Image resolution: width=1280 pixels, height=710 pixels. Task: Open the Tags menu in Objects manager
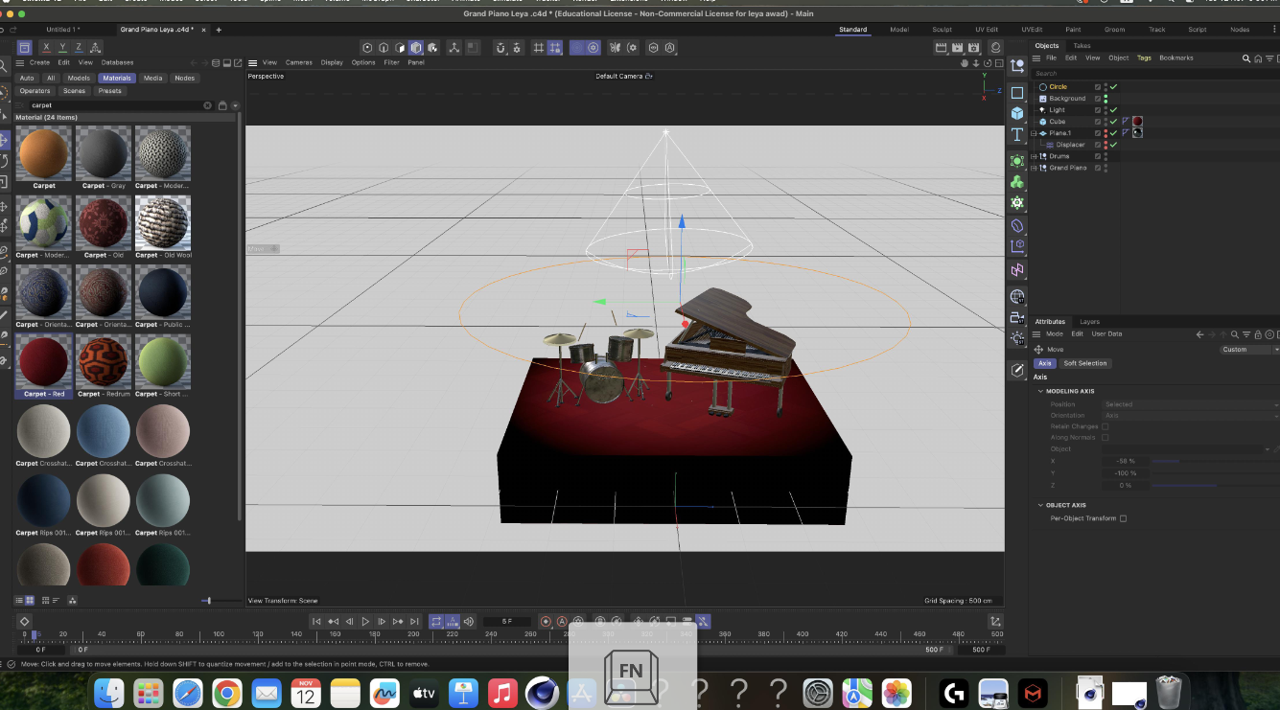pyautogui.click(x=1144, y=58)
